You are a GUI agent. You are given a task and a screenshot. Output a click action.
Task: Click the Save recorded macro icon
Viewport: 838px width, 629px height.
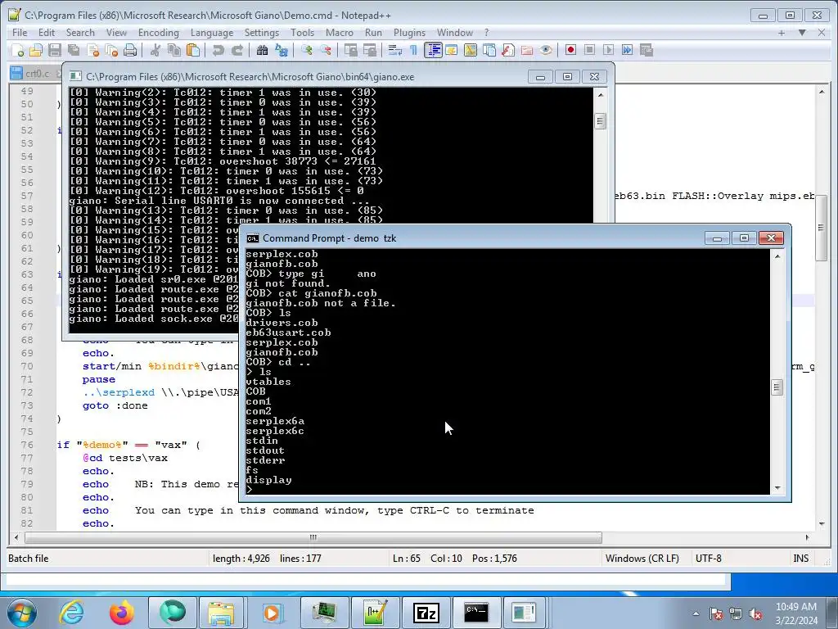point(647,50)
